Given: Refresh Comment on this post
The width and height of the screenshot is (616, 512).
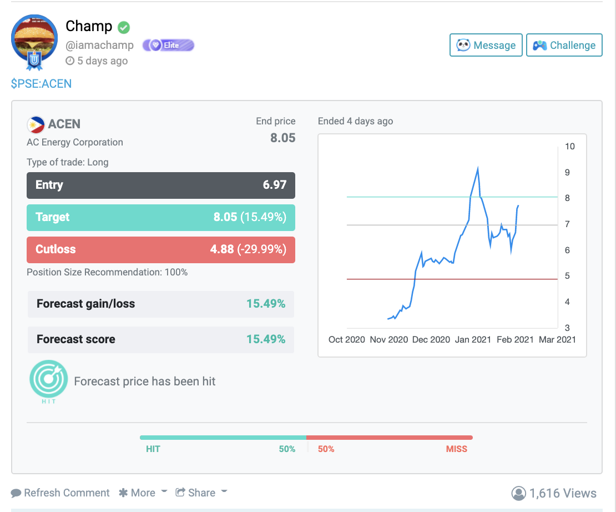Looking at the screenshot, I should 60,493.
